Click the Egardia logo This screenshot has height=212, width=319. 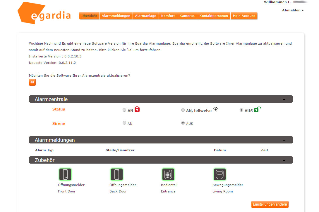coord(44,14)
